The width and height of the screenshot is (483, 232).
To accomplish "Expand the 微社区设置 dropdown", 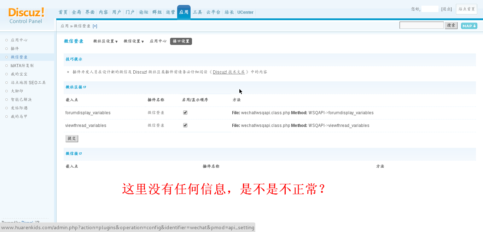I will 105,41.
